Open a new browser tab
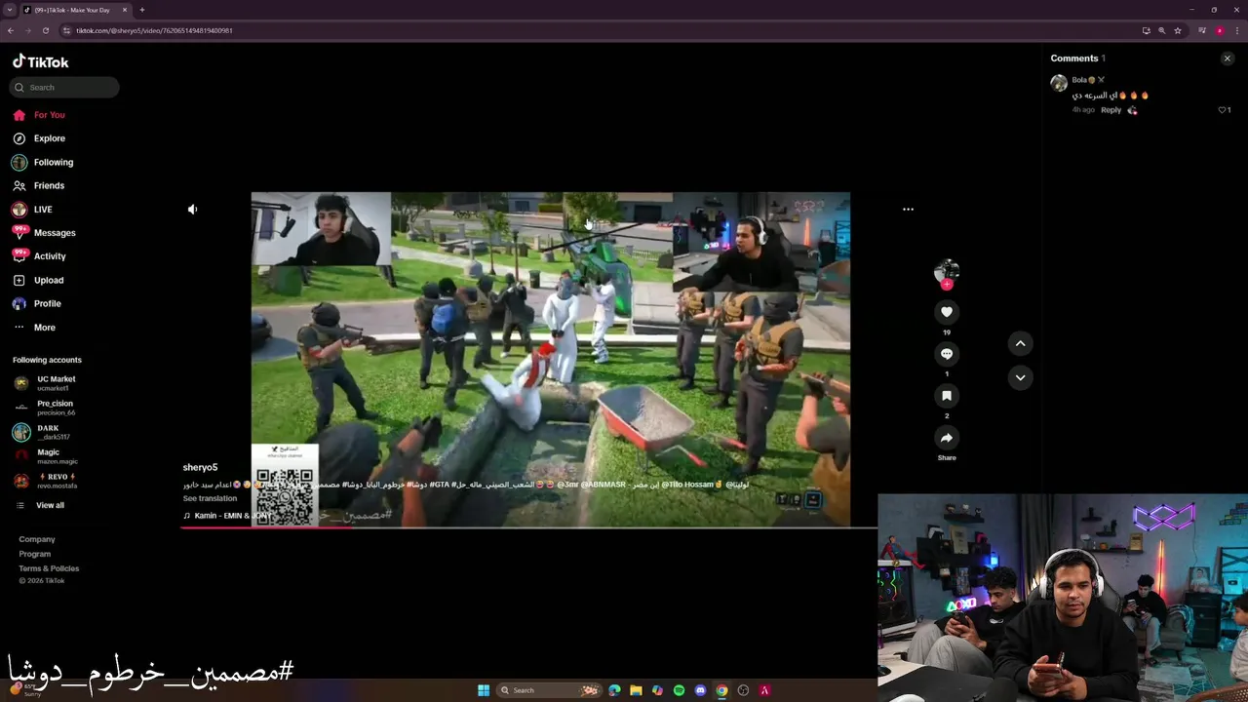The height and width of the screenshot is (702, 1248). (x=141, y=10)
